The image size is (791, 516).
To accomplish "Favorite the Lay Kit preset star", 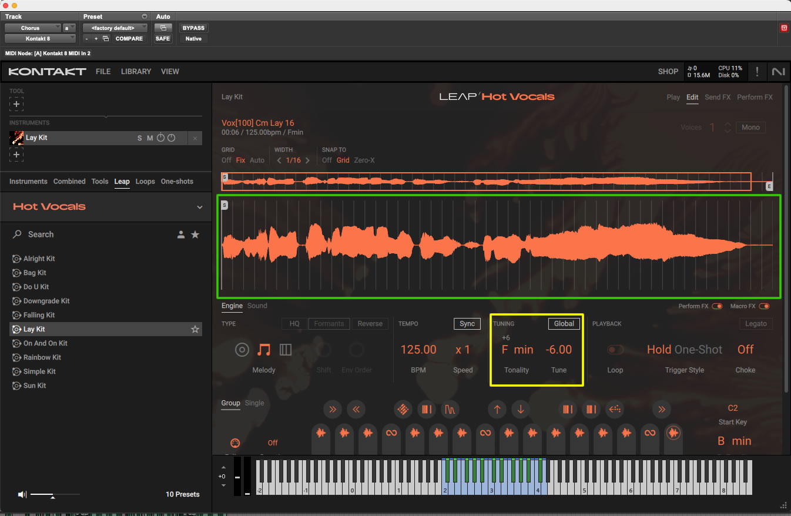I will [195, 330].
